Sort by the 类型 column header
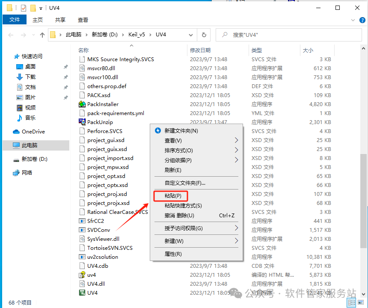 [256, 50]
